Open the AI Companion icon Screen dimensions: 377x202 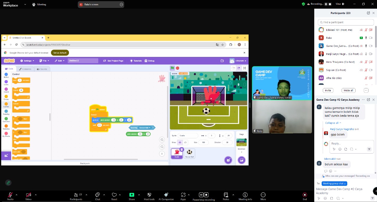(x=166, y=195)
